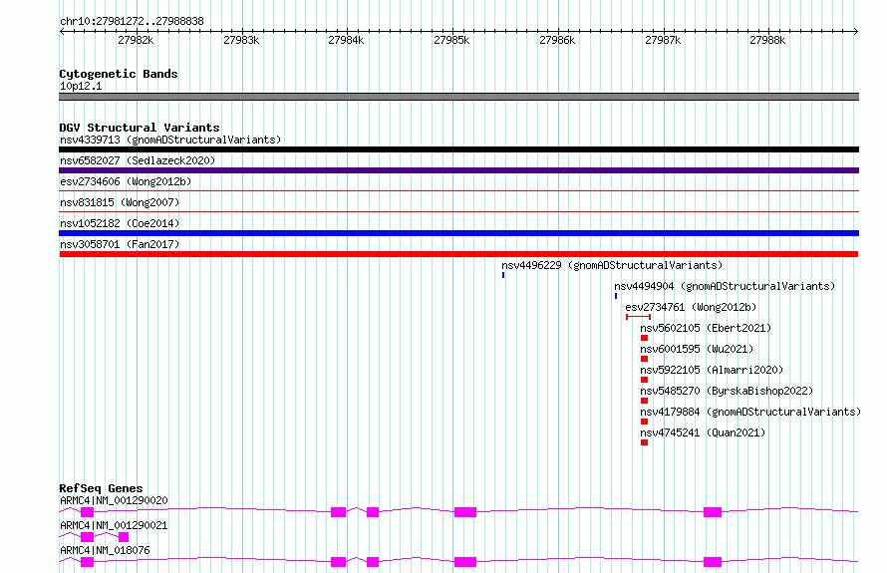Open the ARMC4|NM_018076 transcript label
This screenshot has width=887, height=573.
[105, 550]
